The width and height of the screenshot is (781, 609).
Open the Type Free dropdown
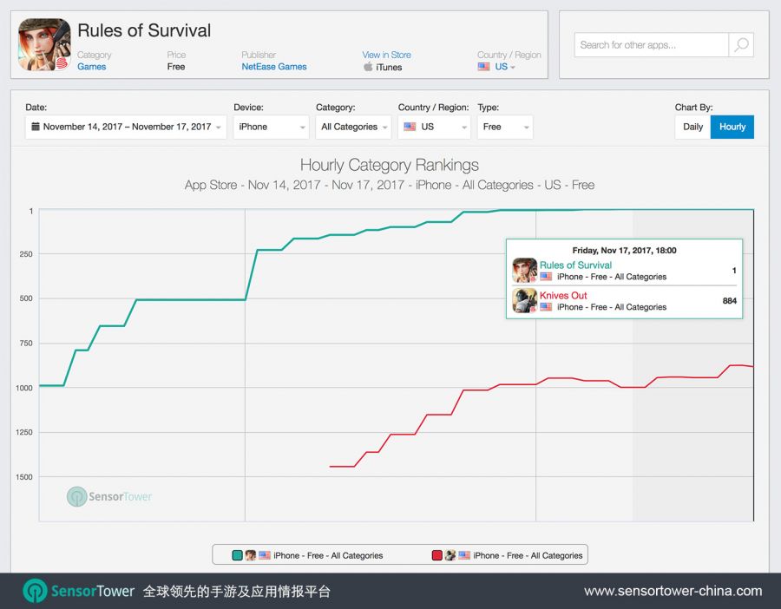pos(505,127)
